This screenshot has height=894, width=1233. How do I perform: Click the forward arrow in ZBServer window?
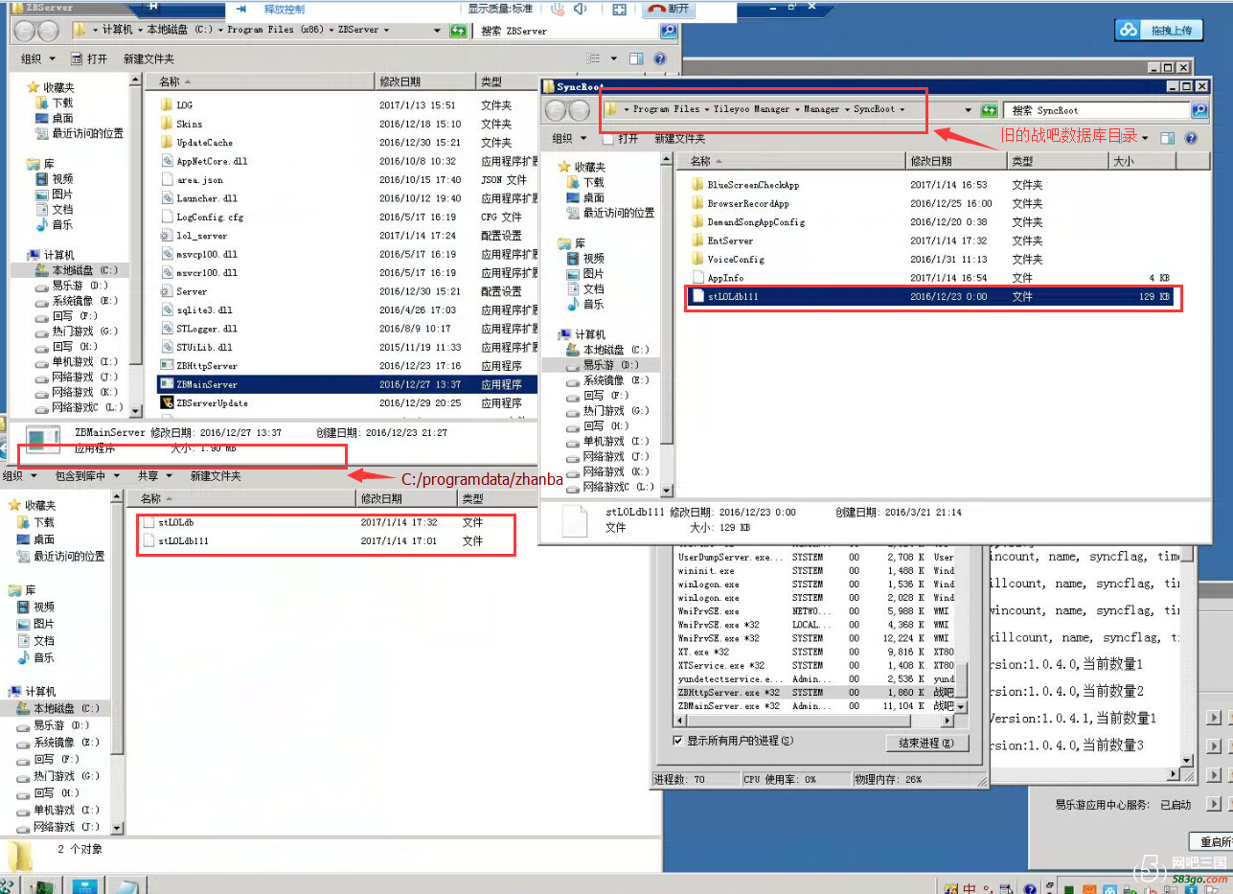tap(48, 31)
